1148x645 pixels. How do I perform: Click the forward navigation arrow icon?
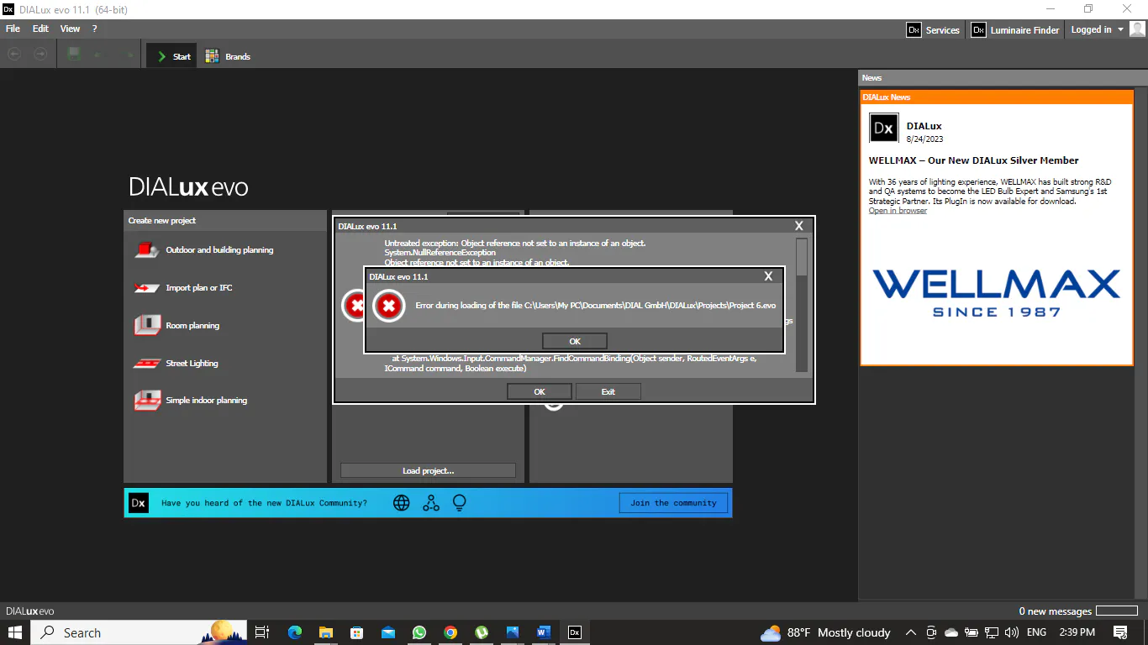coord(40,54)
